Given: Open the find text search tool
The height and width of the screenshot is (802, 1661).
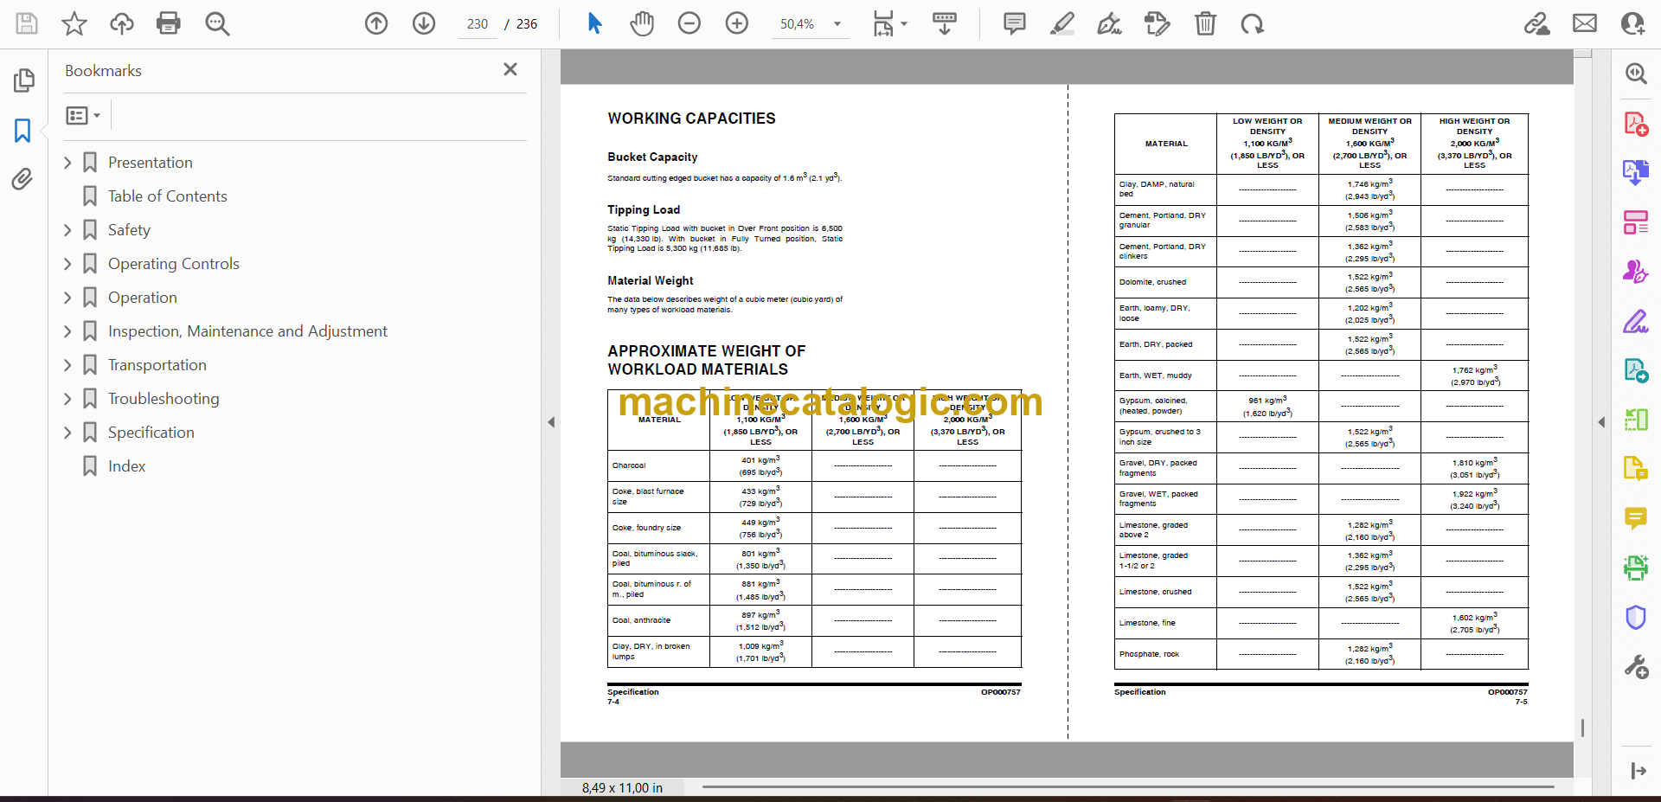Looking at the screenshot, I should coord(217,23).
